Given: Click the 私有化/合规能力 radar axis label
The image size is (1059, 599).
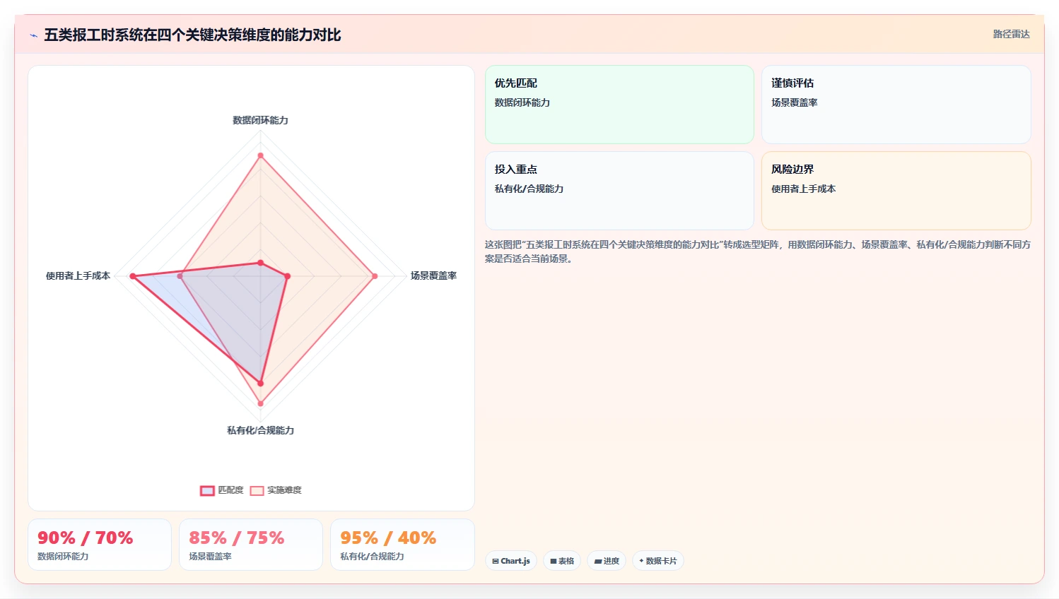Looking at the screenshot, I should click(260, 430).
